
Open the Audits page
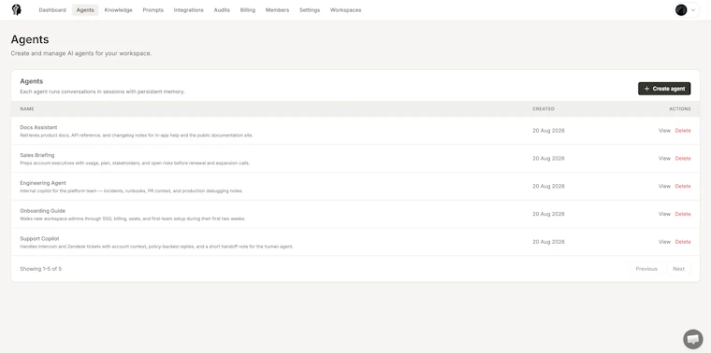(222, 10)
